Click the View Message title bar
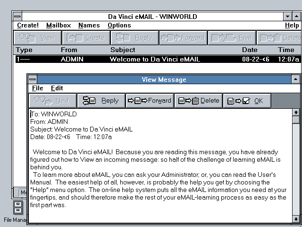302x227 pixels. point(164,79)
